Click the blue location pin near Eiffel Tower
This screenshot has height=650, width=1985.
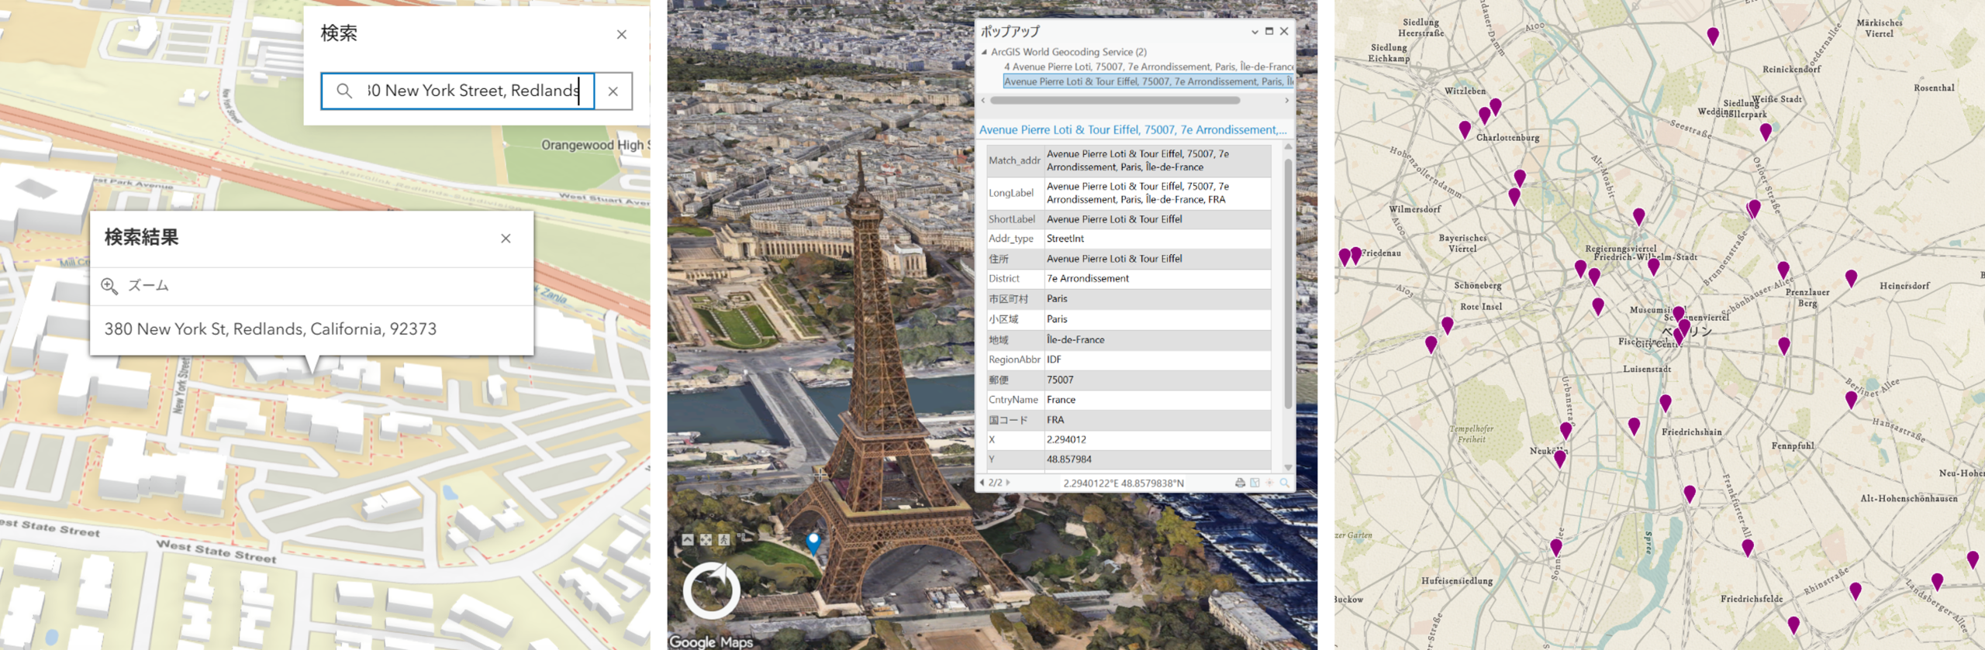coord(813,542)
